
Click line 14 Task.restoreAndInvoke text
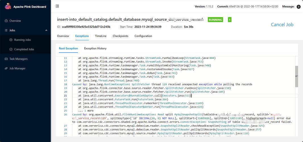[136, 69]
